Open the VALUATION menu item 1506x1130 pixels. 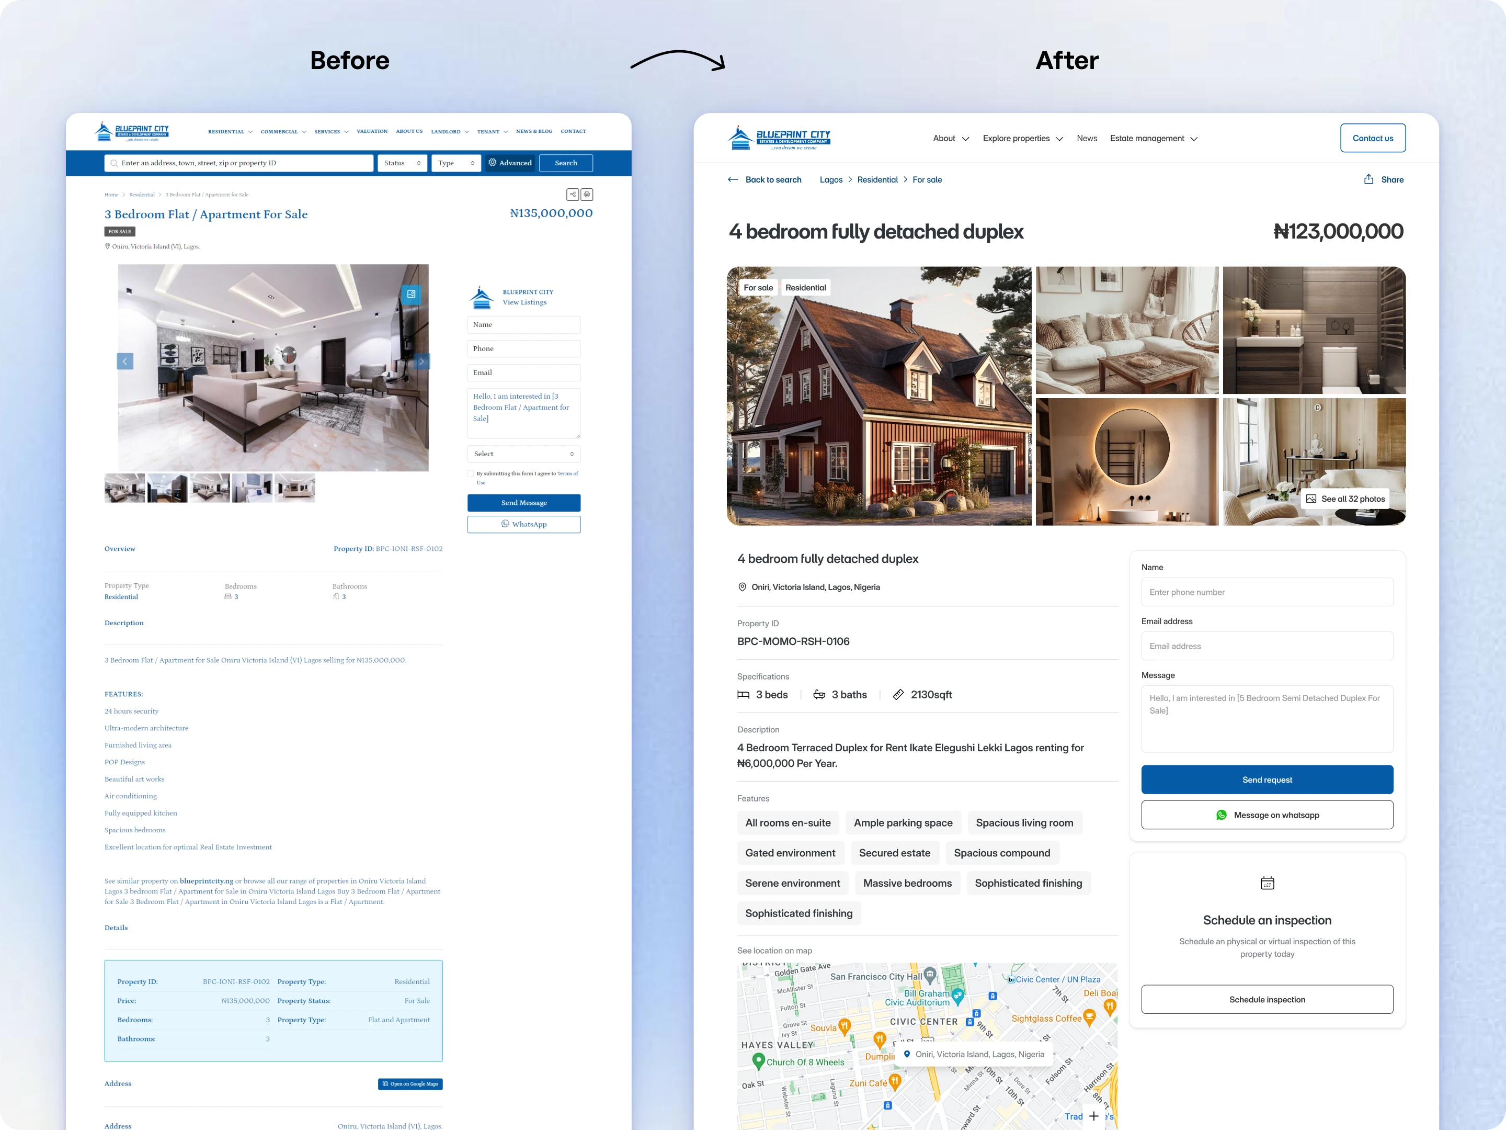tap(372, 131)
